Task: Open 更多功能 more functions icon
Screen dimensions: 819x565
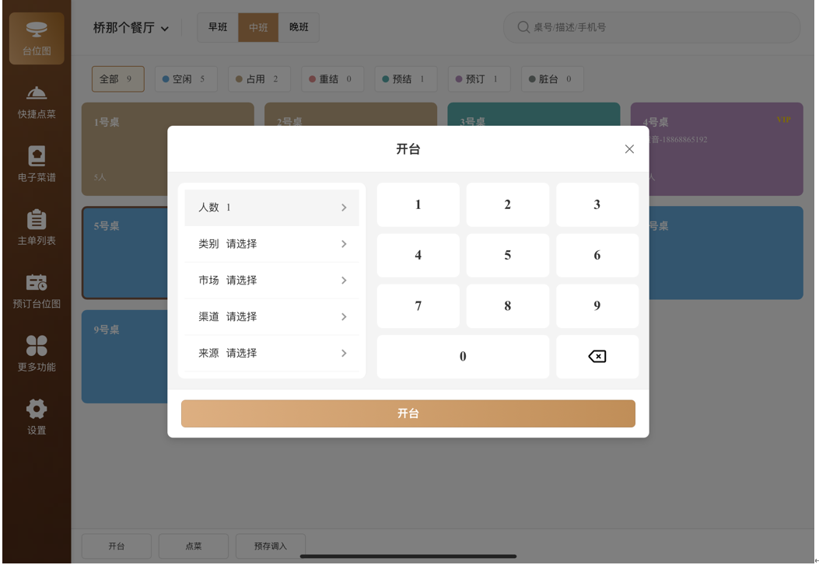Action: click(x=37, y=354)
